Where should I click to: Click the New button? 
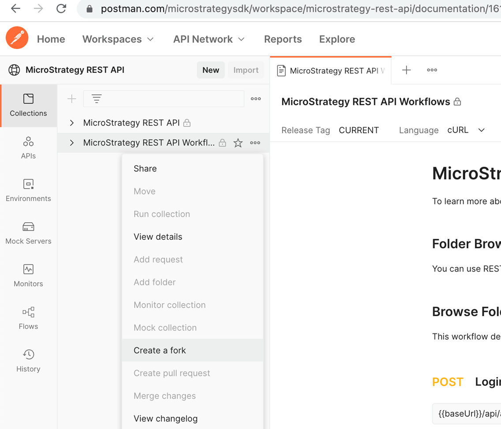(x=210, y=70)
